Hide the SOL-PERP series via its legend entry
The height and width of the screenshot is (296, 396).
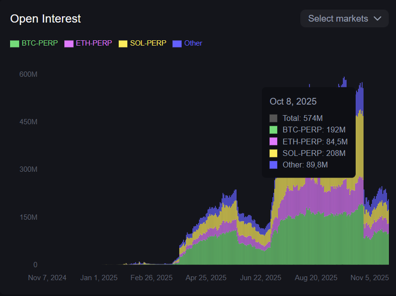coord(142,43)
